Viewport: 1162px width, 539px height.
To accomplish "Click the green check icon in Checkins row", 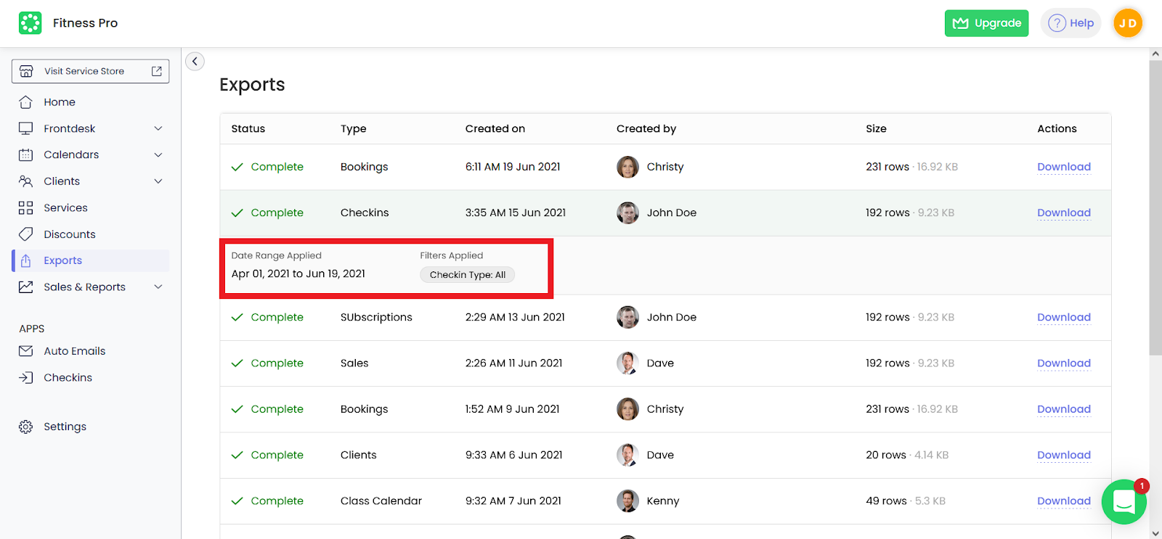I will 237,213.
